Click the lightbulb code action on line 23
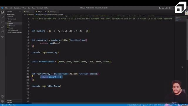Viewport: 188px width, 106px height. coord(32,76)
